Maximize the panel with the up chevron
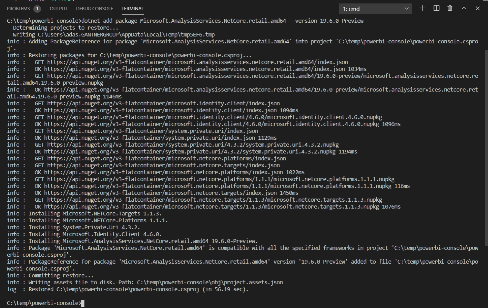The height and width of the screenshot is (308, 488). [464, 8]
